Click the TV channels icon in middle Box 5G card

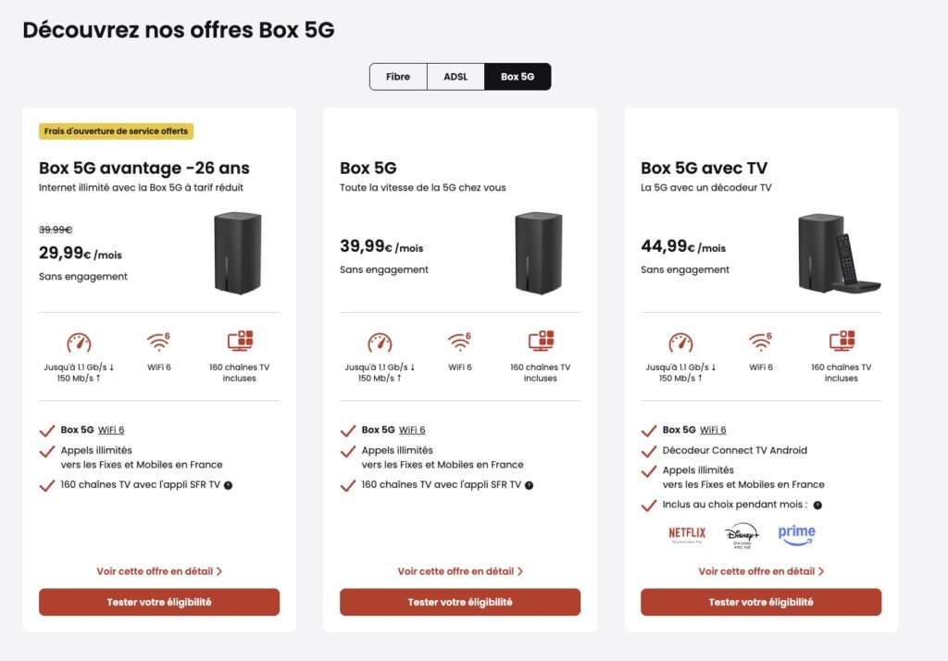point(540,342)
